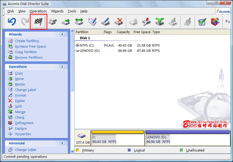Open the Operations menu
Image resolution: width=233 pixels, height=162 pixels.
click(38, 11)
